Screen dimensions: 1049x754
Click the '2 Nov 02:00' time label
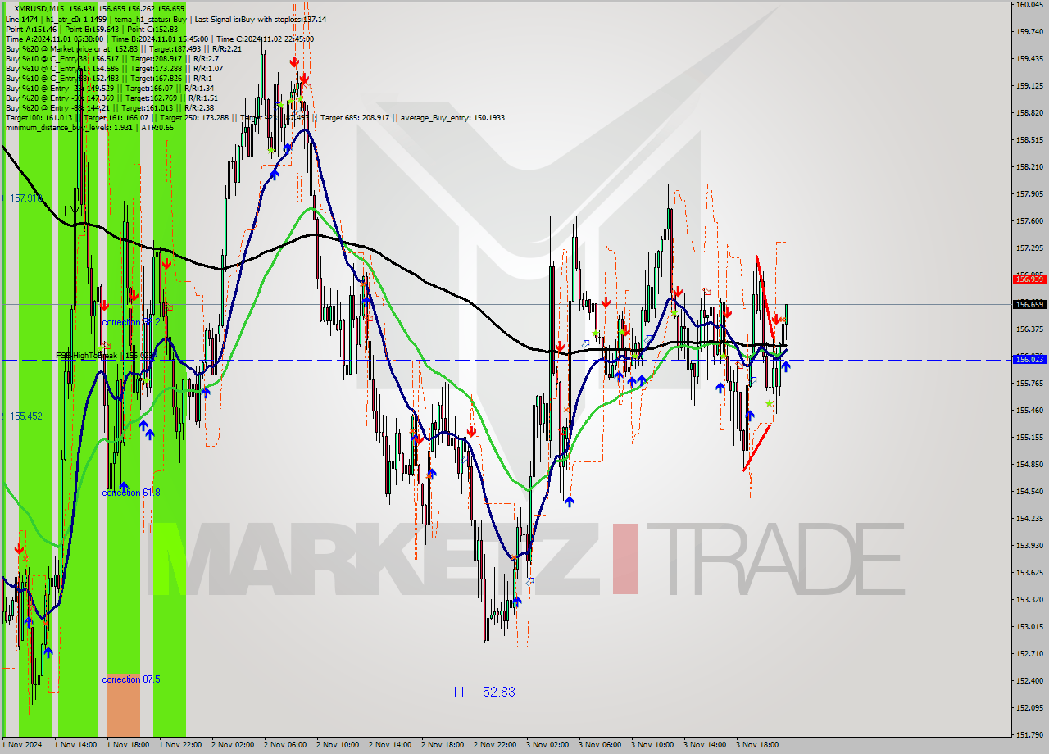pyautogui.click(x=234, y=745)
